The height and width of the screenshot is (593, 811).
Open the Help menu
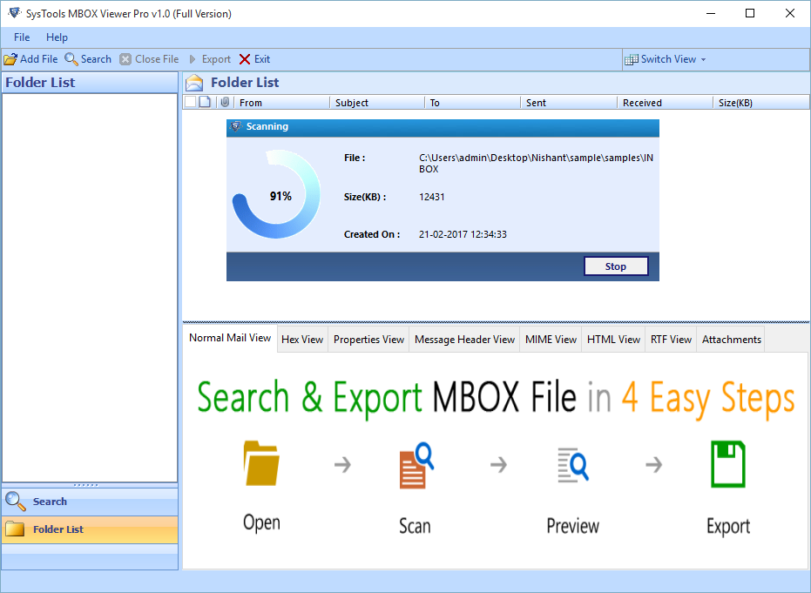tap(57, 37)
